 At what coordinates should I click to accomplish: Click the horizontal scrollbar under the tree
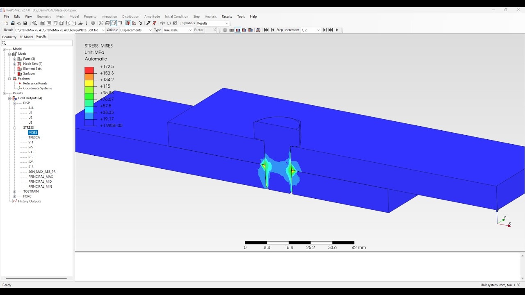pos(36,278)
